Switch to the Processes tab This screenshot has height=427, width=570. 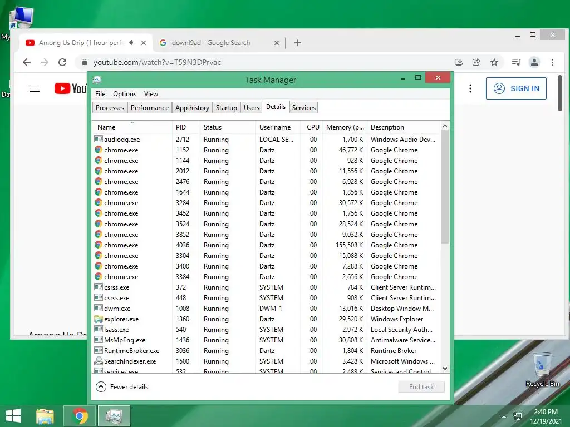pos(110,108)
